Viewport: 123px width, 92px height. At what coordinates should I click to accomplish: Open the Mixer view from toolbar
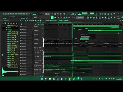pyautogui.click(x=97, y=18)
